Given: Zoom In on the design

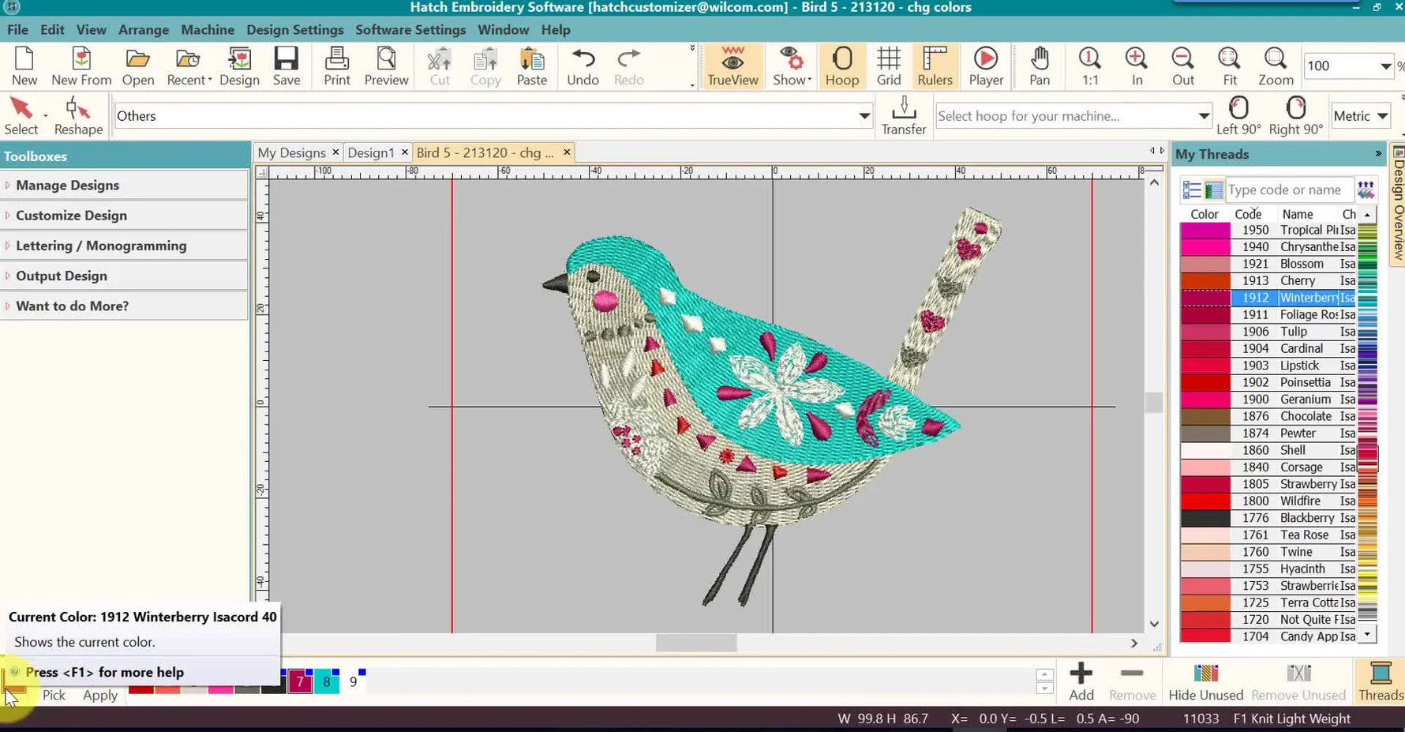Looking at the screenshot, I should pyautogui.click(x=1137, y=66).
